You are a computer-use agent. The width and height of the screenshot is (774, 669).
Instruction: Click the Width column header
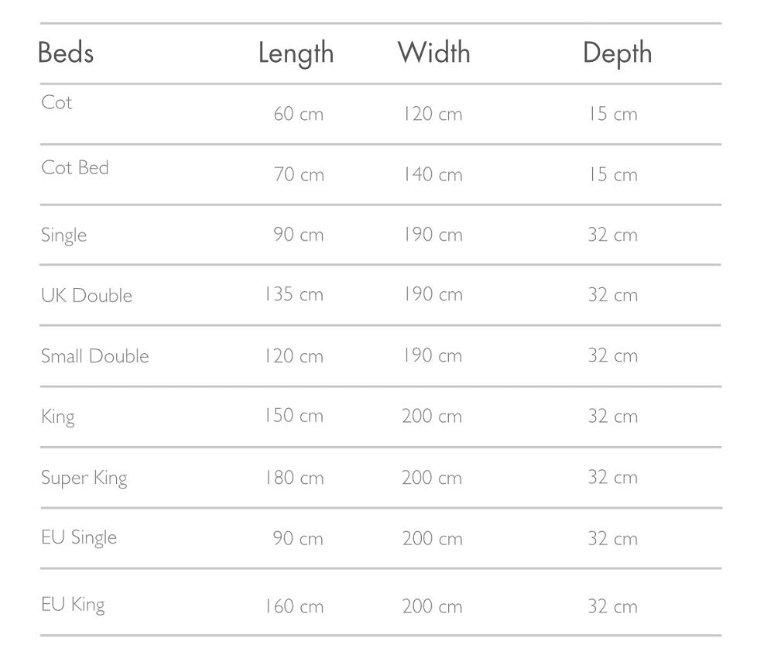point(433,53)
